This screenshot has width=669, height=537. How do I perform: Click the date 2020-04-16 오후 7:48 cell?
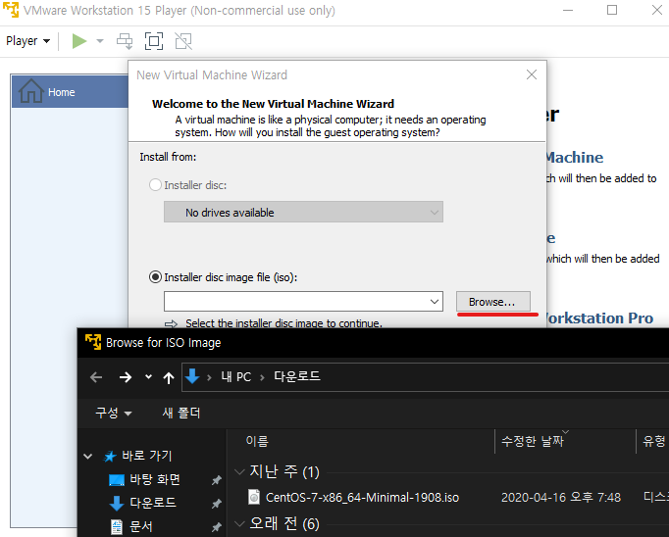561,498
